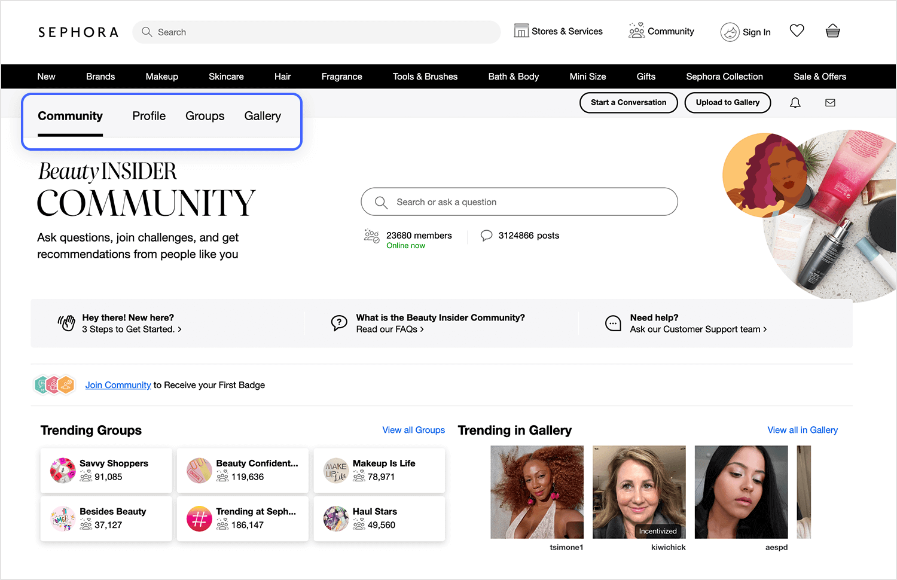Click the 3124866 posts count
Image resolution: width=897 pixels, height=580 pixels.
pos(529,236)
